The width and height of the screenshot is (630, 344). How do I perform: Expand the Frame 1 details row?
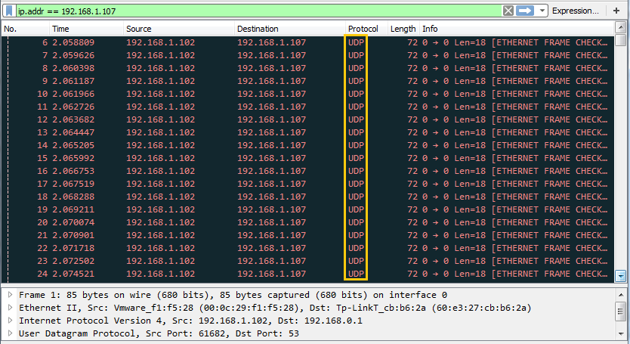(x=10, y=295)
